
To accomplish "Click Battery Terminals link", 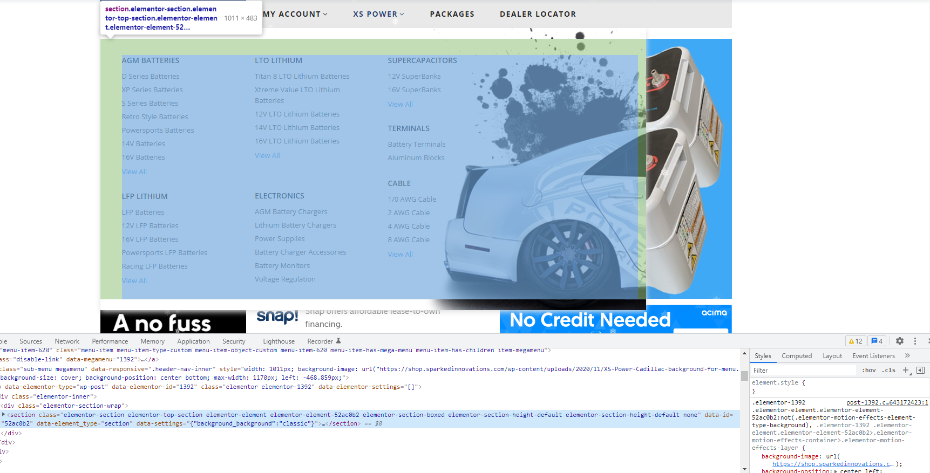I will pyautogui.click(x=417, y=145).
